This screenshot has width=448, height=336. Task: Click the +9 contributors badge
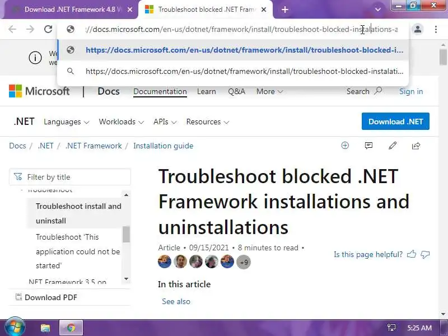[x=244, y=262]
